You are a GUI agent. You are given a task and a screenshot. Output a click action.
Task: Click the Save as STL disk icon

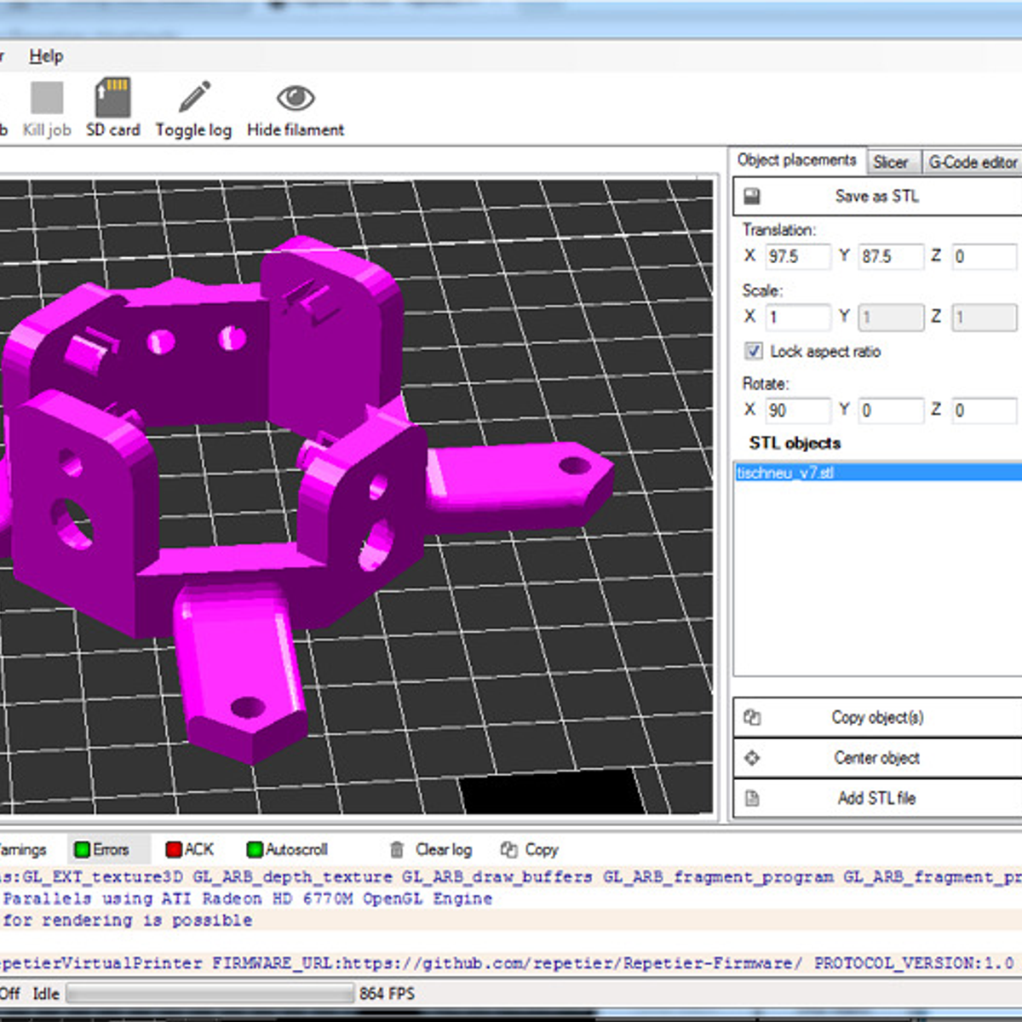pyautogui.click(x=750, y=195)
